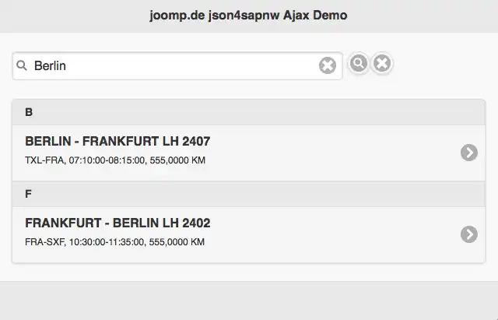Clear the Berlin search text with the X icon inside the field
Viewport: 498px width, 320px height.
pyautogui.click(x=328, y=66)
